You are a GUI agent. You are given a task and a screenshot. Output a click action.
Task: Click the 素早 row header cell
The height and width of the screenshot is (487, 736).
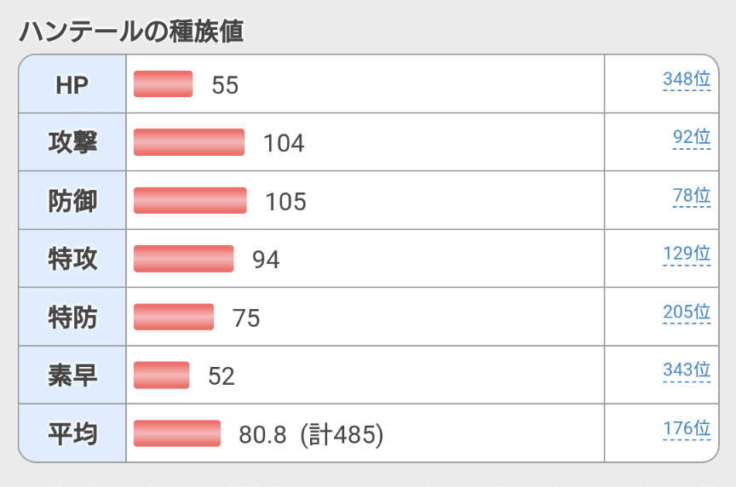[72, 375]
